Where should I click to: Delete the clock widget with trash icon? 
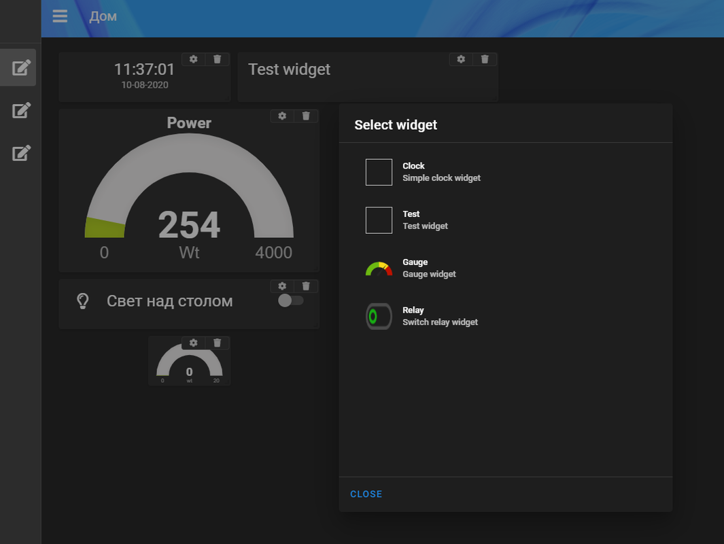pos(217,59)
